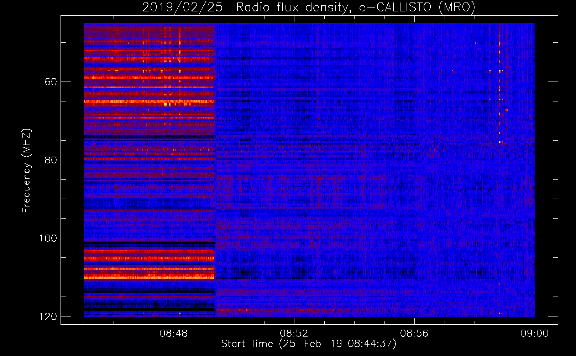Click the 08:48 time tick label
The image size is (576, 356).
click(174, 334)
